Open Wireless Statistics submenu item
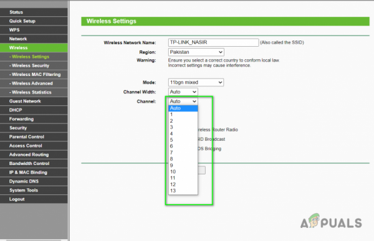The image size is (374, 241). 34,92
